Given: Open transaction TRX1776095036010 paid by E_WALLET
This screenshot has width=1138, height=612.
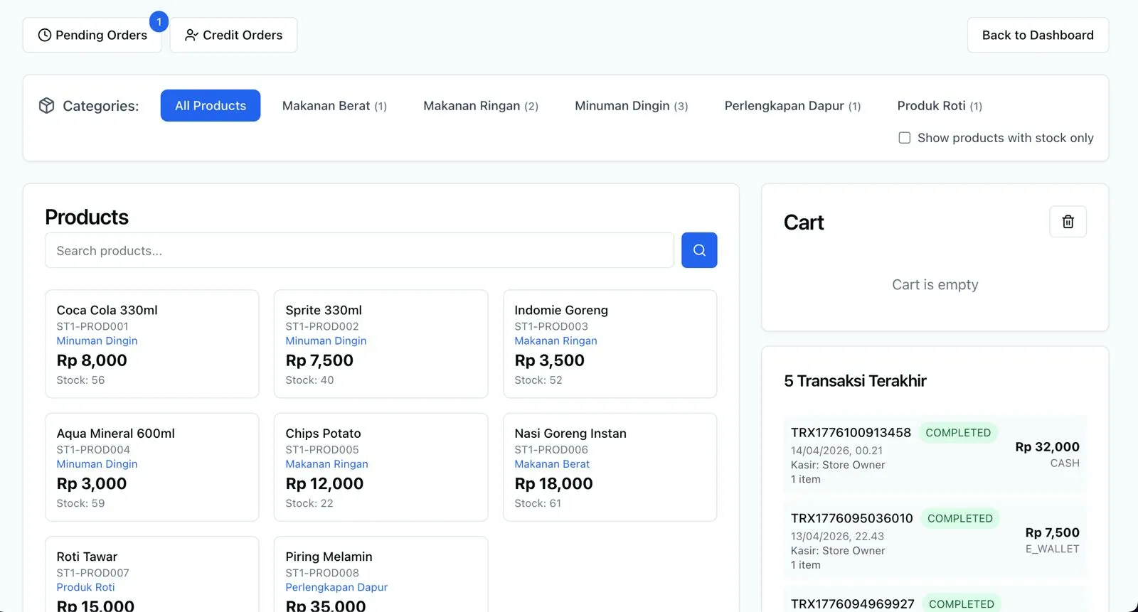Looking at the screenshot, I should pos(935,540).
